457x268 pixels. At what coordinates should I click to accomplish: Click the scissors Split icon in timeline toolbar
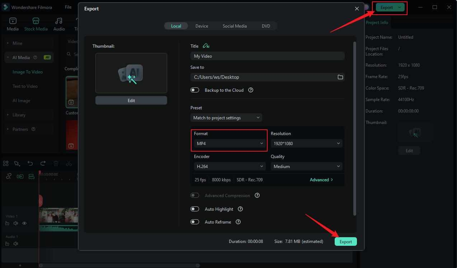(69, 163)
